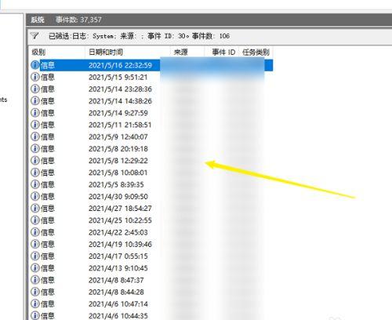Click the 信息 label in 2021/5/11 21:58:51 row
This screenshot has width=392, height=320.
click(x=48, y=125)
